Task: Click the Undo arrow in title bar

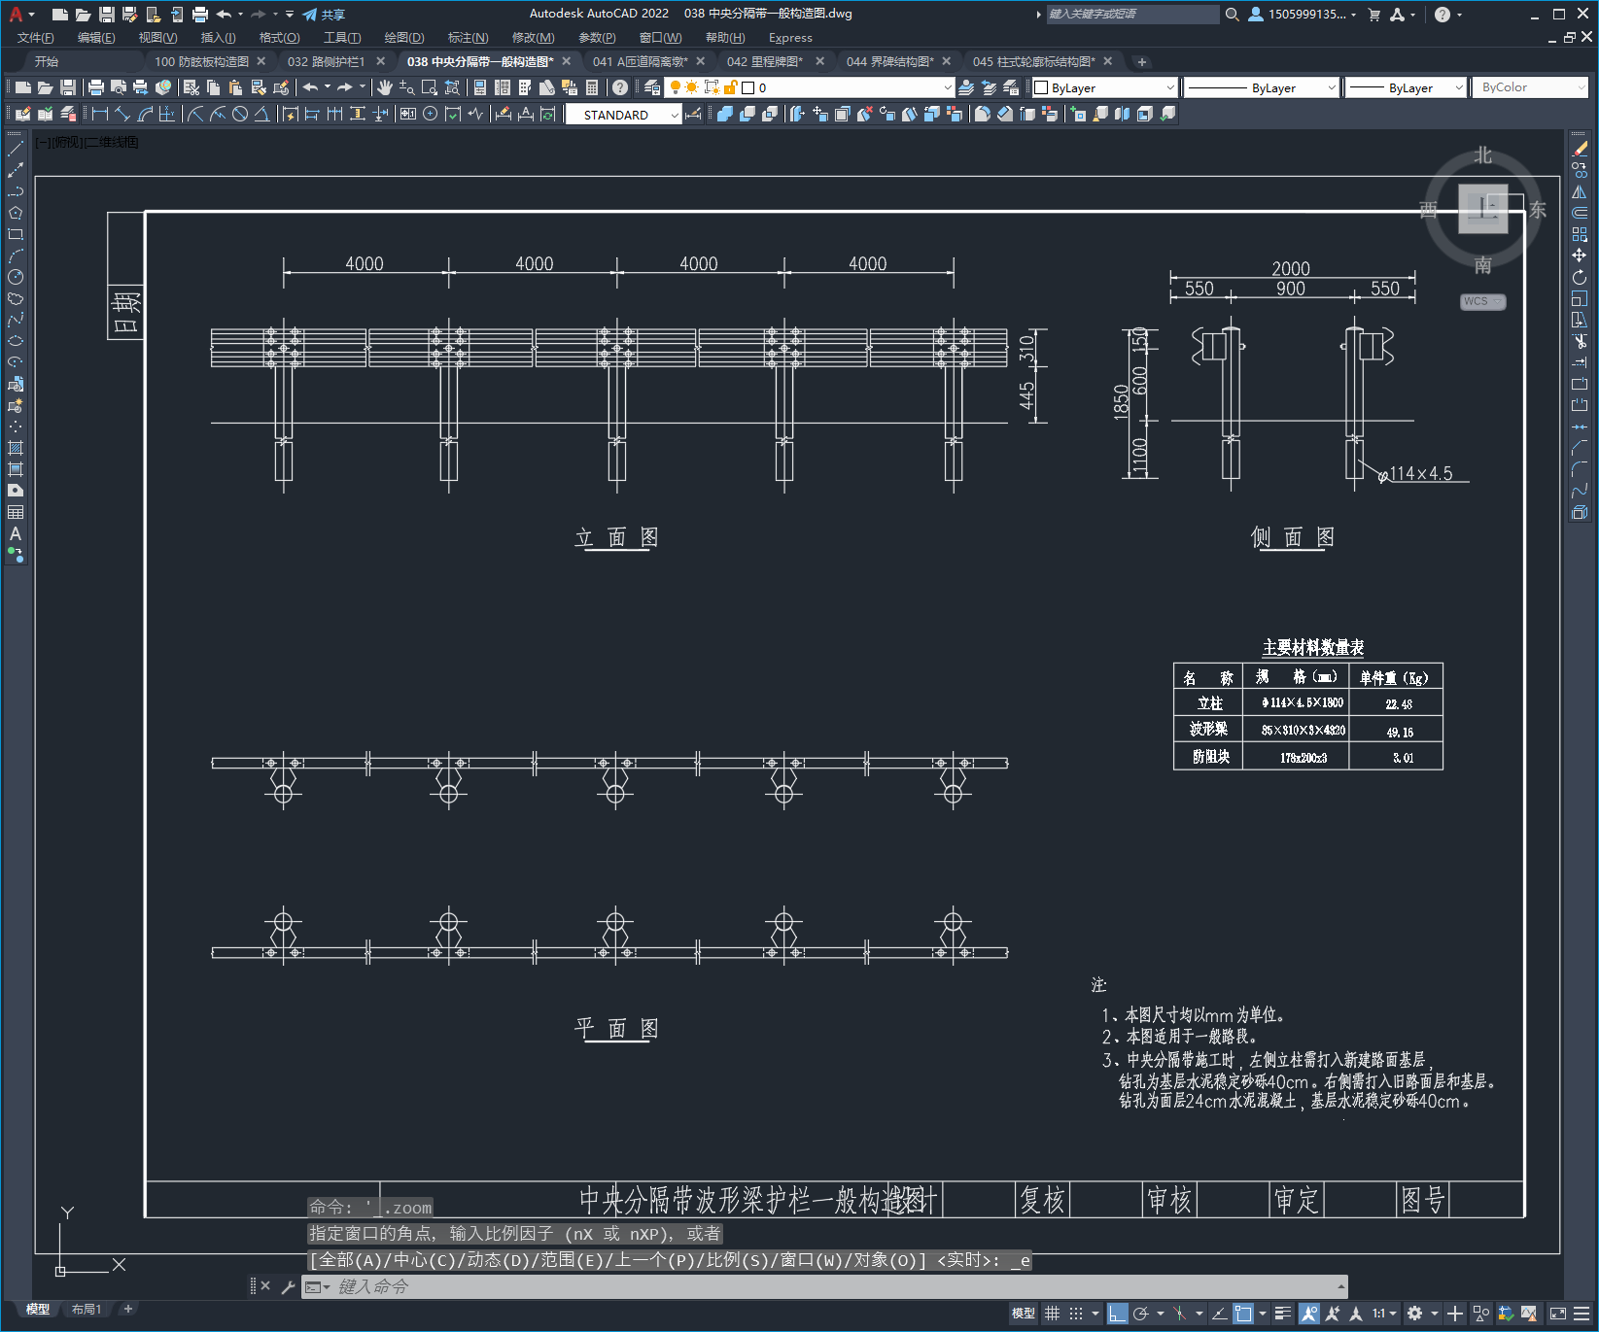Action: click(x=224, y=15)
